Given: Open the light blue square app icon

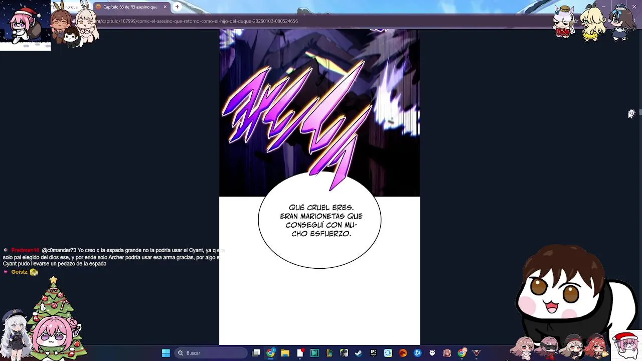Looking at the screenshot, I should pyautogui.click(x=388, y=353).
